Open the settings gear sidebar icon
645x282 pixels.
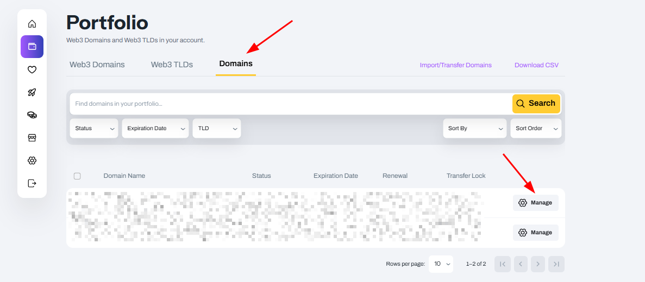(32, 161)
